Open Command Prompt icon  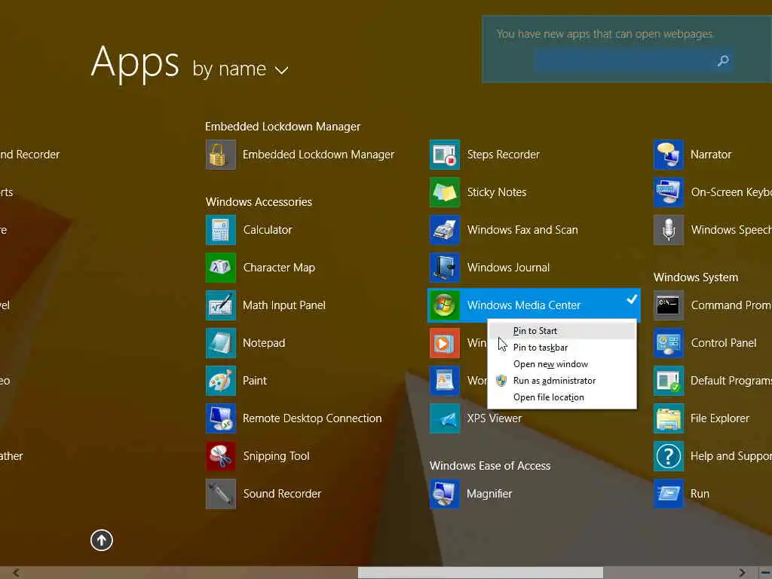click(x=669, y=305)
